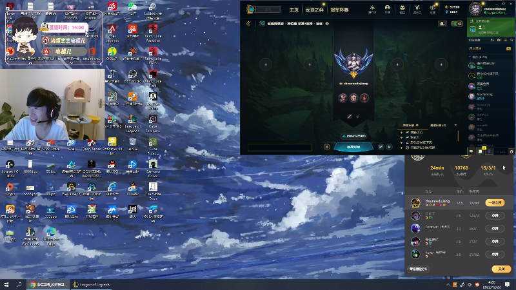Open Windows taskbar search

(19, 284)
